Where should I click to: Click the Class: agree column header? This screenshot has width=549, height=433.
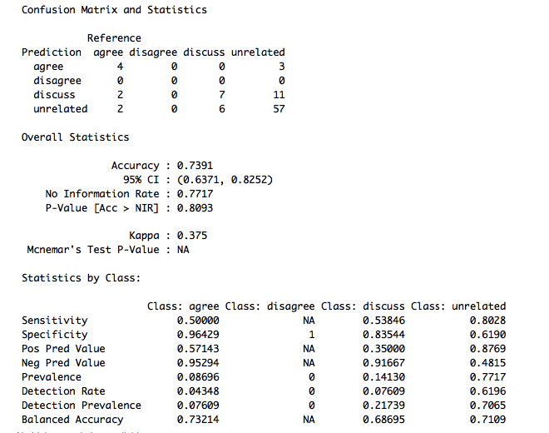click(x=183, y=306)
